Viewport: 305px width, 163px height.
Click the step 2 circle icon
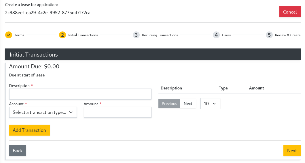coord(62,35)
